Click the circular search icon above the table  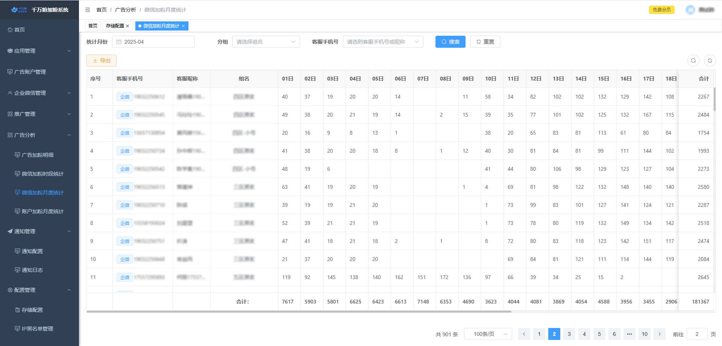click(x=693, y=61)
